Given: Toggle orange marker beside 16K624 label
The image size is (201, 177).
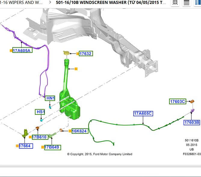Looking at the screenshot, I should tap(70, 131).
